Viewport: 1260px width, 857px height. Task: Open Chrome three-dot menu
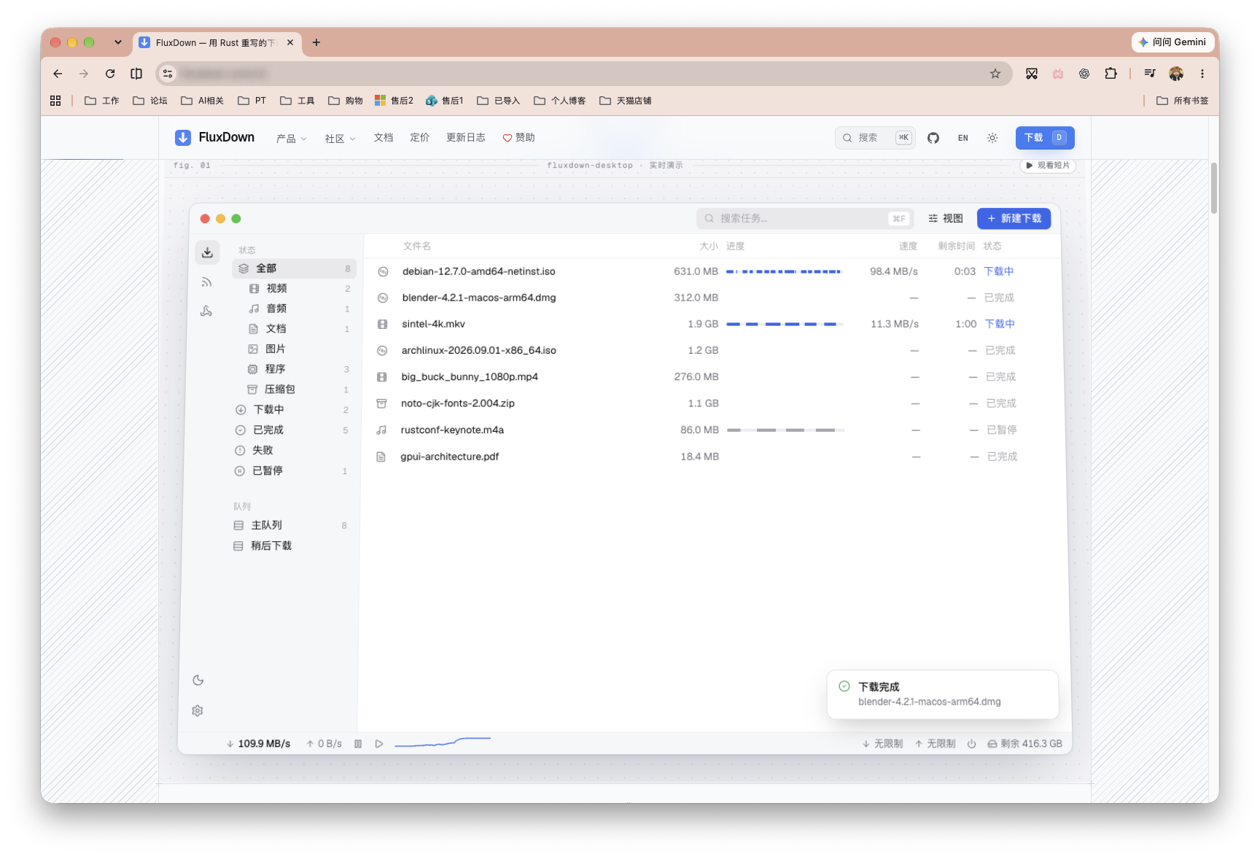pos(1202,74)
